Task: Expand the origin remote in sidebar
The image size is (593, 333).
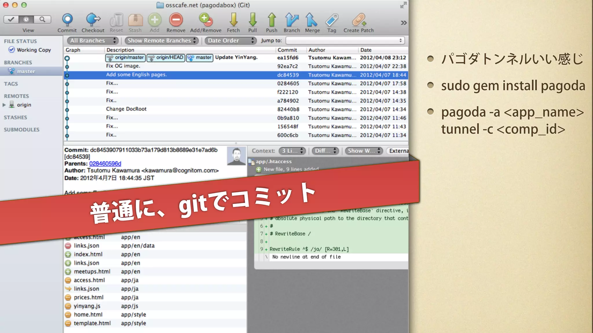Action: tap(4, 105)
